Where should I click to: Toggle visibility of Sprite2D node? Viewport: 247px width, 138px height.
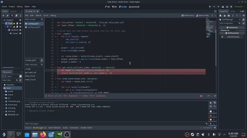(20, 30)
